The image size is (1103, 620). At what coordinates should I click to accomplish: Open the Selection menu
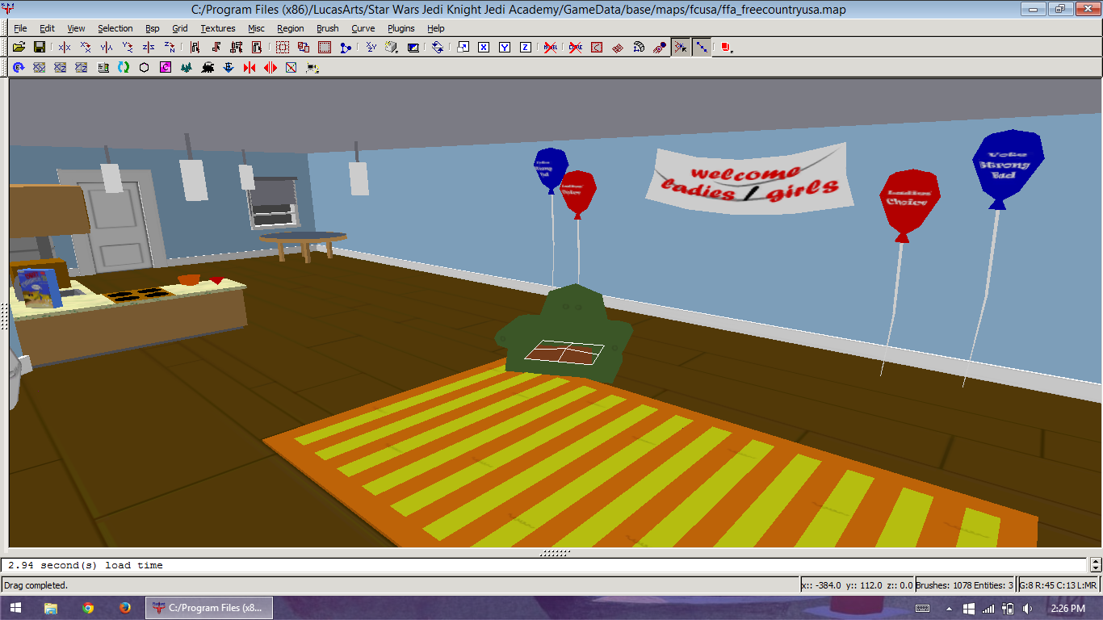pos(115,28)
